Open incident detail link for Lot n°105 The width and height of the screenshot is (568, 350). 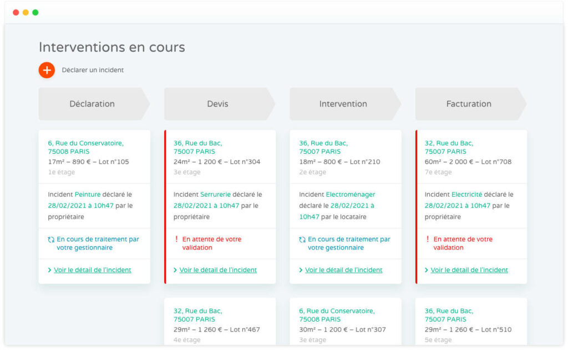coord(93,270)
